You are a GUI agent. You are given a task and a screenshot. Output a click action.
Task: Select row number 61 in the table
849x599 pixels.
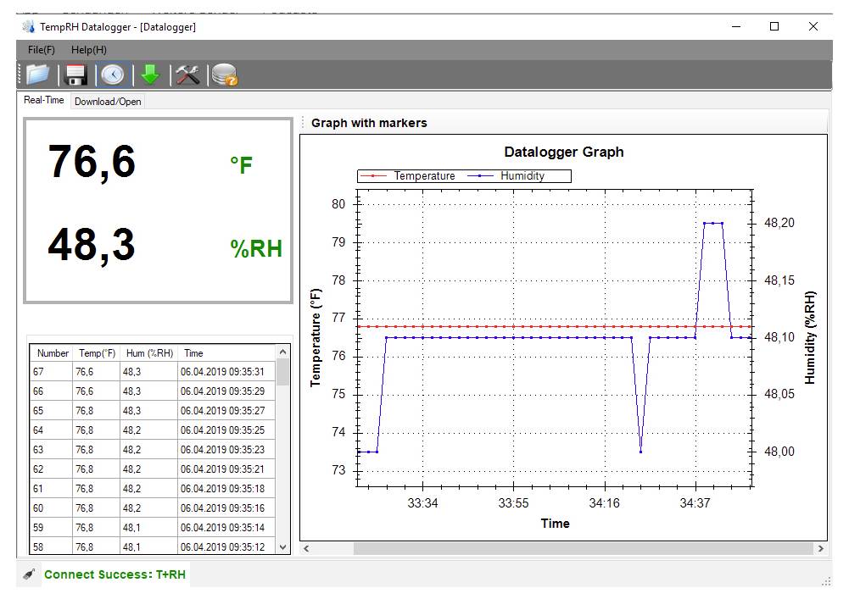click(x=153, y=489)
